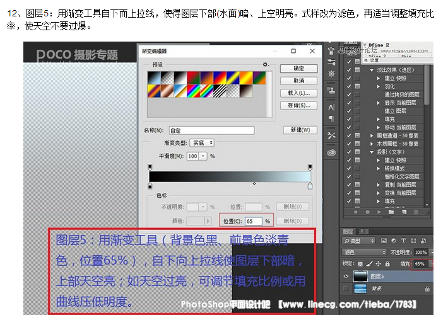Open the 类型 layer filter dropdown
The image size is (448, 315).
tap(359, 241)
